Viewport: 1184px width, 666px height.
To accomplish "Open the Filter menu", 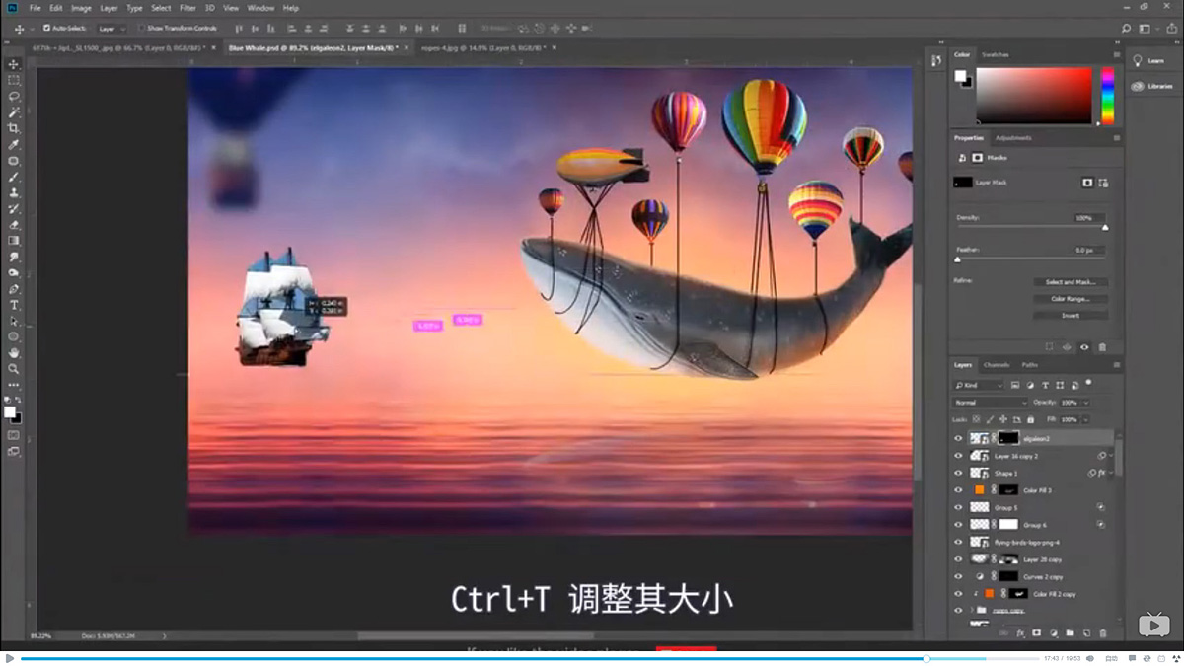I will (186, 7).
